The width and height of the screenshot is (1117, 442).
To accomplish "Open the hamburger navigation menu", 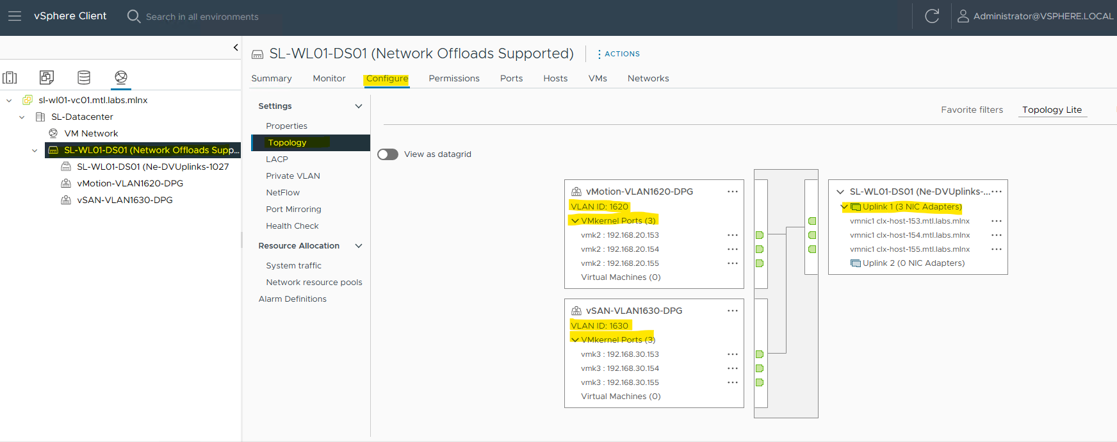I will pyautogui.click(x=15, y=16).
